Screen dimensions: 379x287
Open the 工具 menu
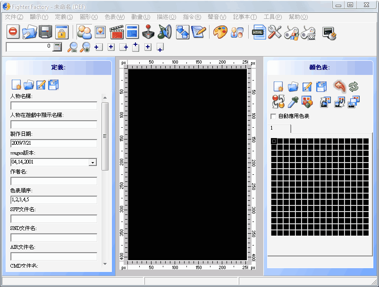tap(273, 17)
